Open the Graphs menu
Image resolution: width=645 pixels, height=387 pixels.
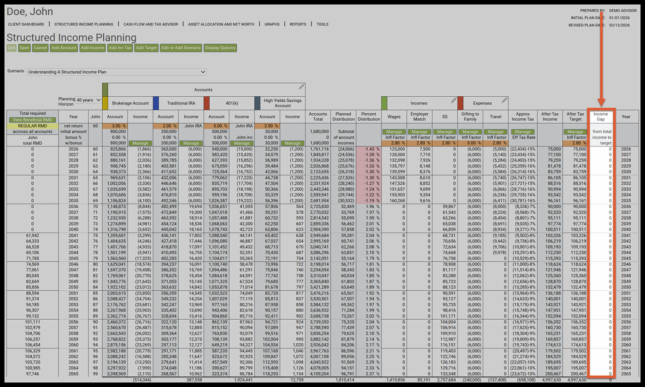tap(272, 24)
